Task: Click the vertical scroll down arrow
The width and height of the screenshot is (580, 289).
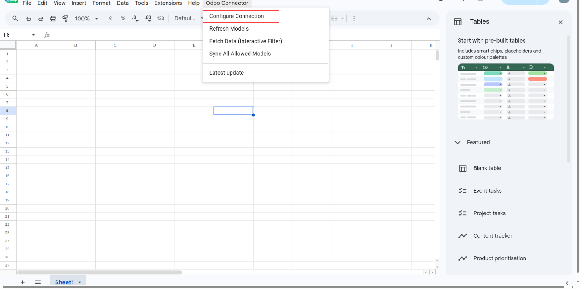Action: [437, 267]
